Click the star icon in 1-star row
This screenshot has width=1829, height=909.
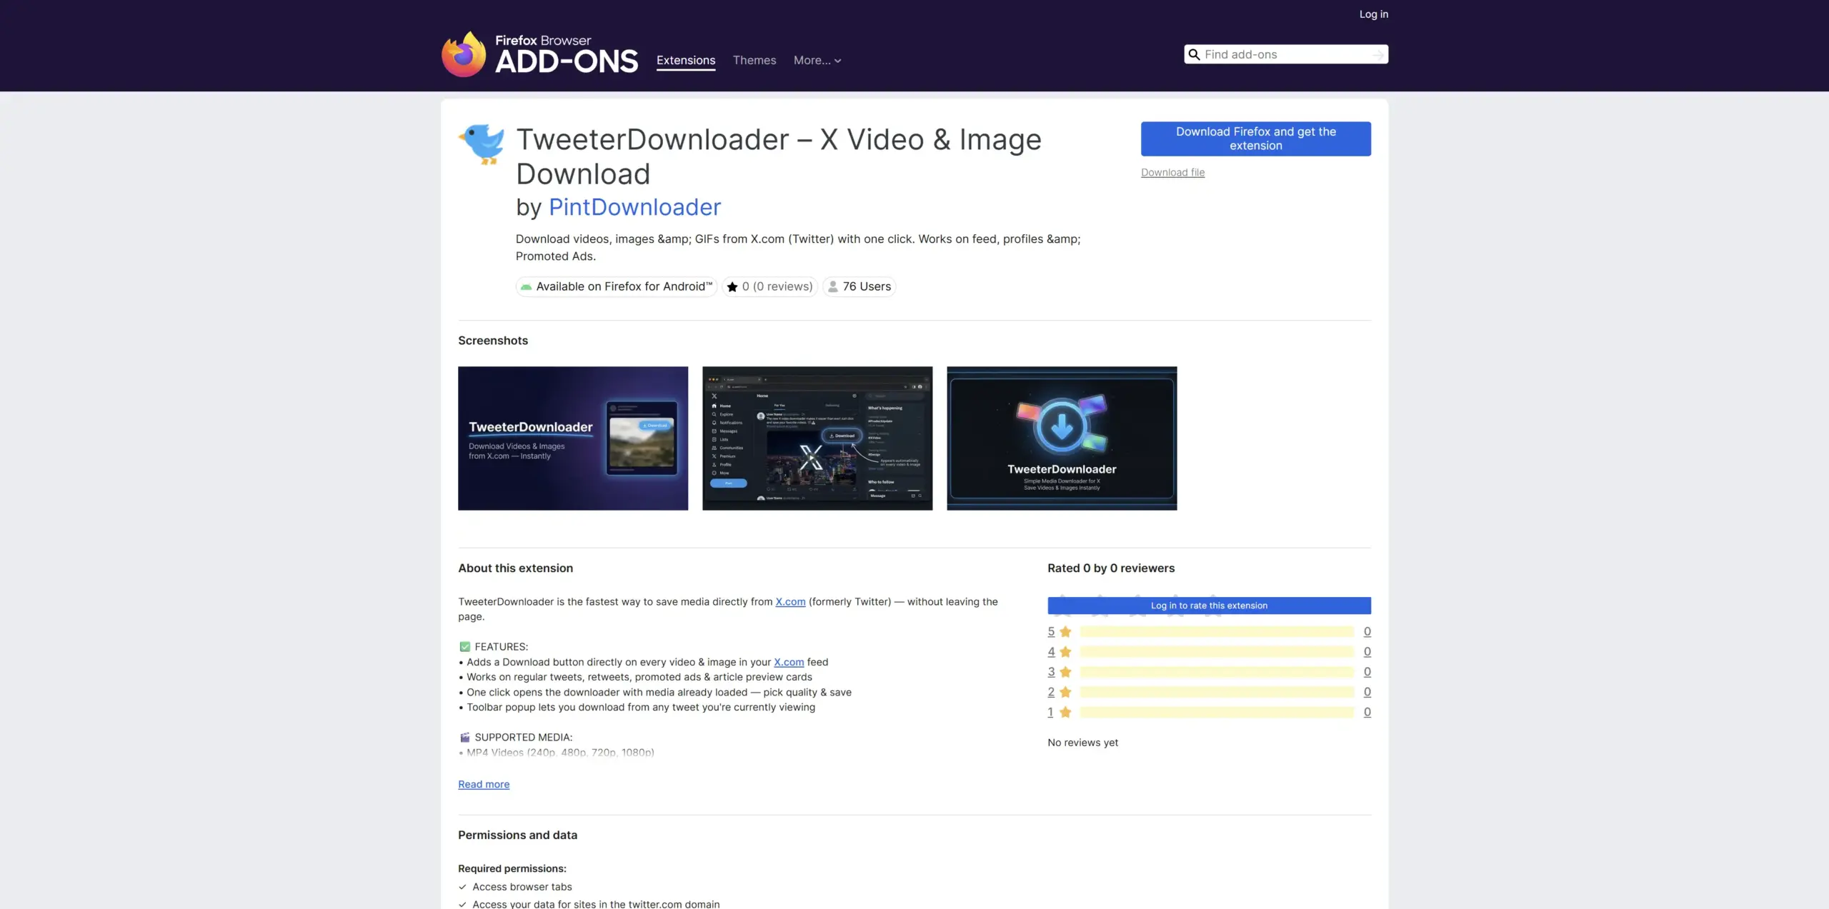(1065, 712)
